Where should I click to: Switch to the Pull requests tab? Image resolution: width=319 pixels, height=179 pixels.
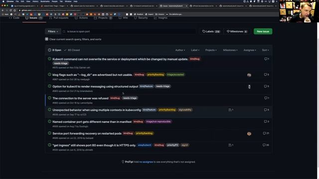(59, 18)
